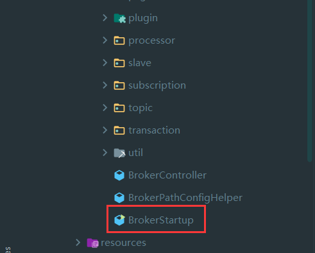The width and height of the screenshot is (315, 253).
Task: Select the transaction package label
Action: tap(154, 130)
